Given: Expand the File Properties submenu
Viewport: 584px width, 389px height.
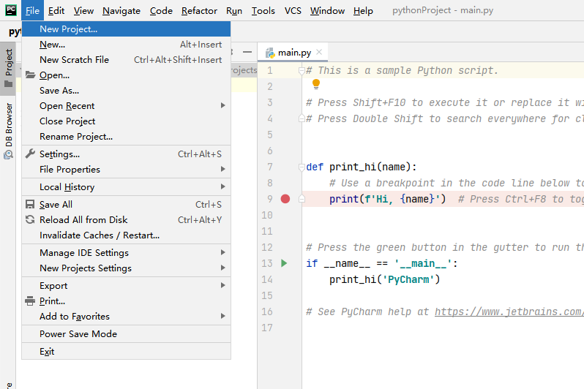Looking at the screenshot, I should (127, 170).
